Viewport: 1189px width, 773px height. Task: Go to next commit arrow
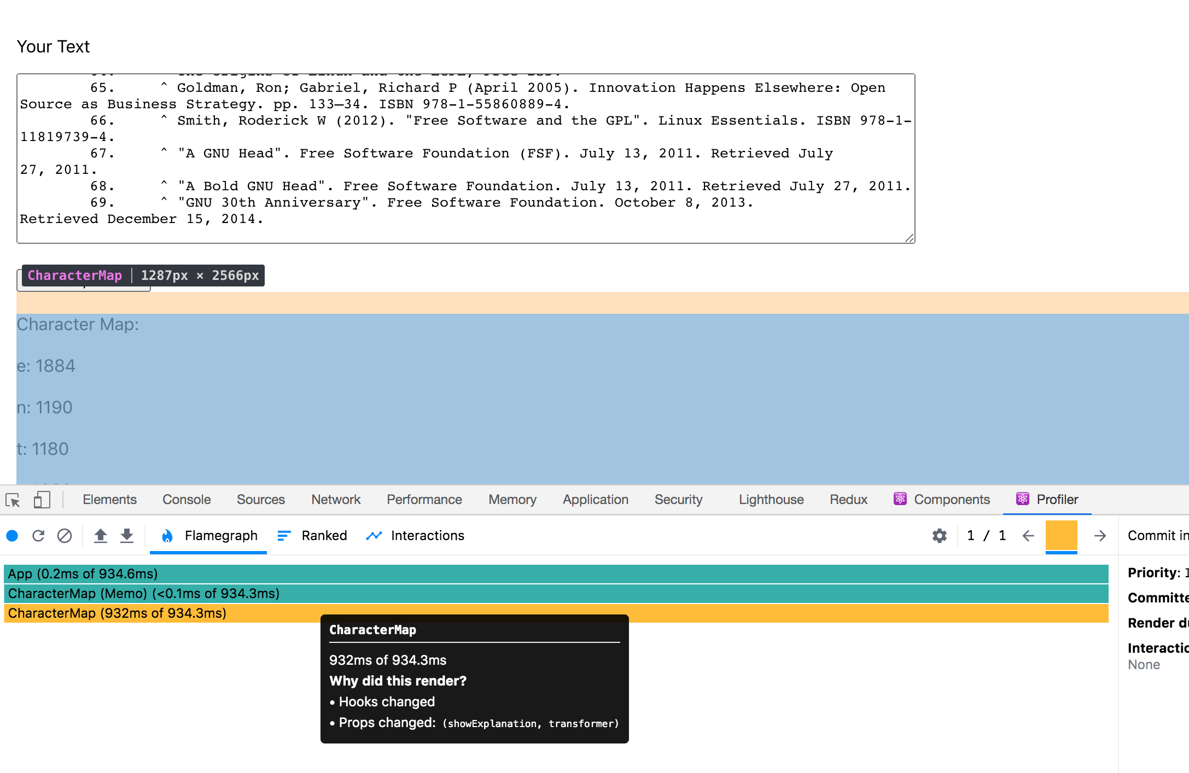click(x=1100, y=536)
